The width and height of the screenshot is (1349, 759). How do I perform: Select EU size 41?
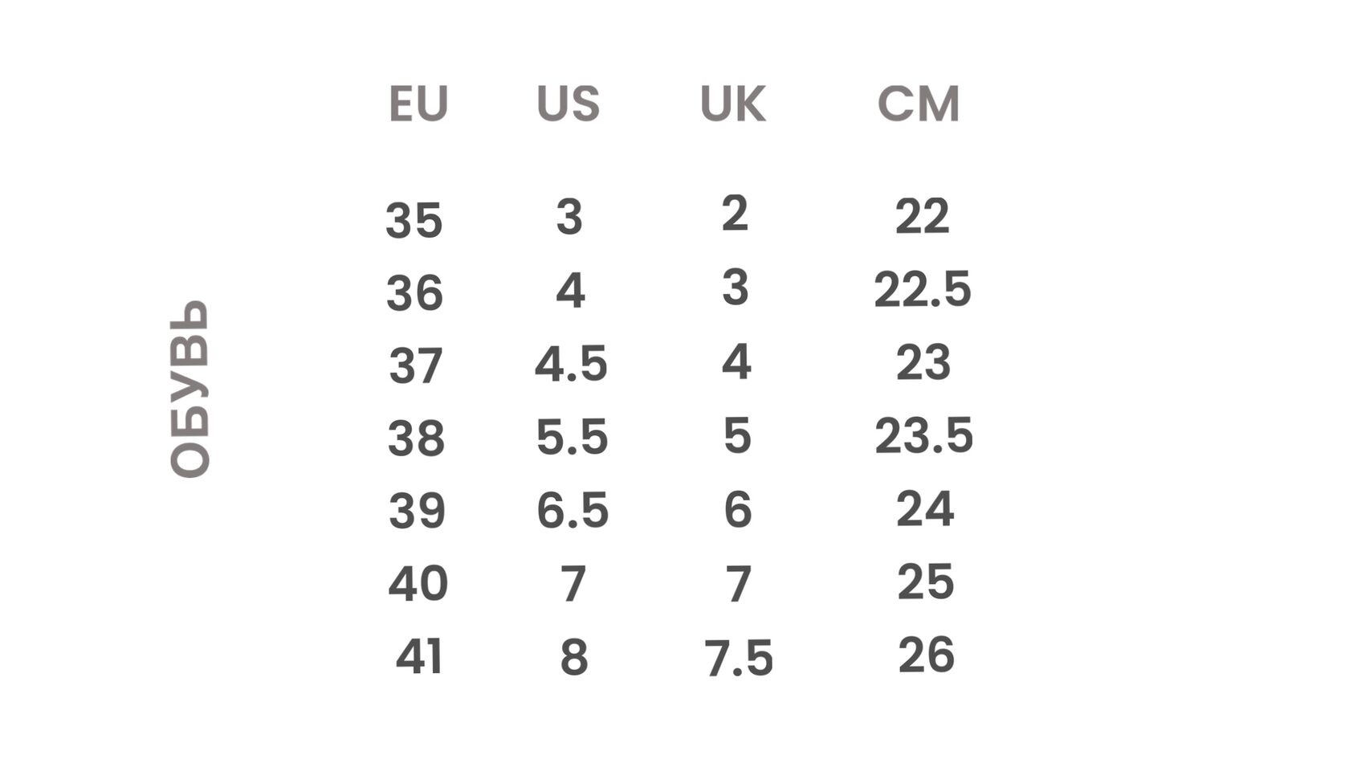coord(419,657)
